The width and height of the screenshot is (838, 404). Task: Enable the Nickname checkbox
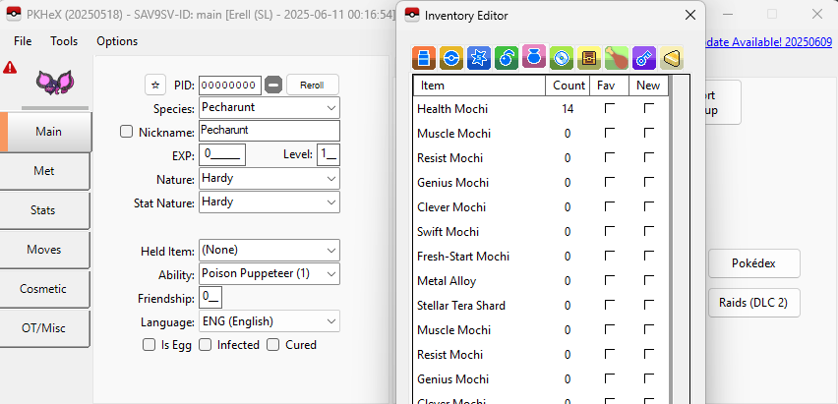(127, 132)
